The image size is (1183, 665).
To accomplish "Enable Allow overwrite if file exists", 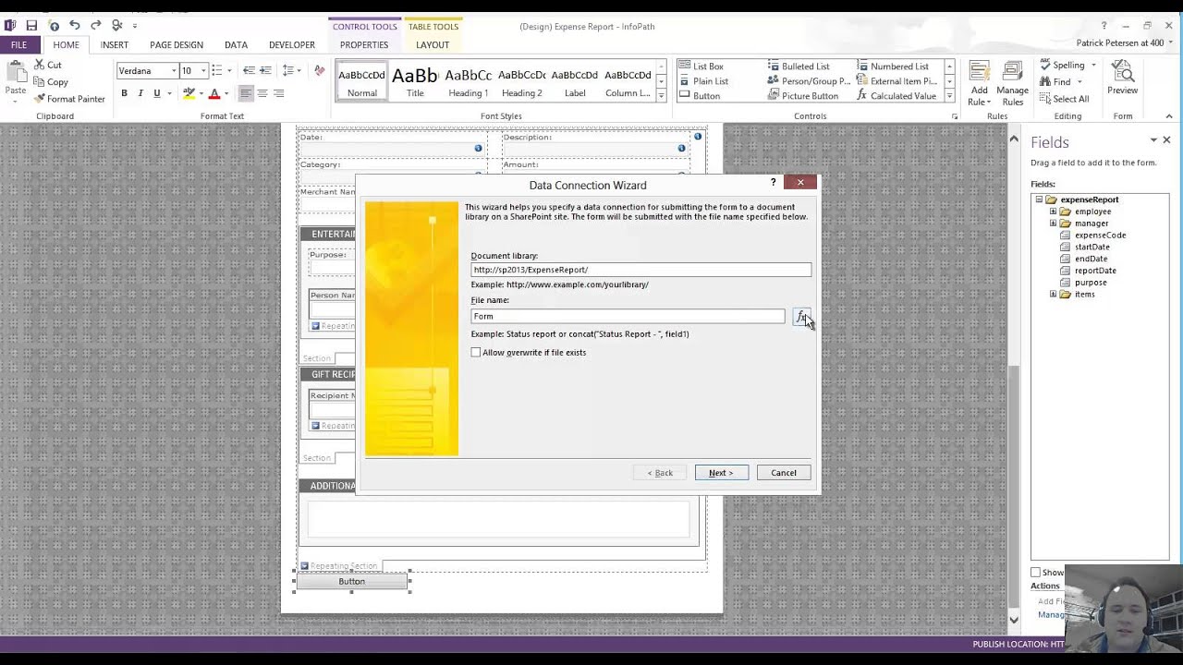I will (x=476, y=353).
